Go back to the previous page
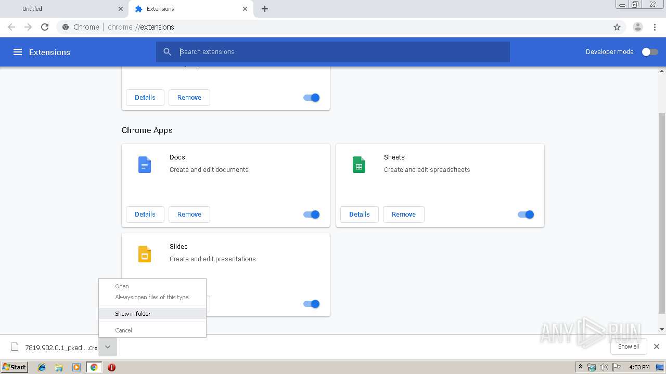 [x=11, y=27]
